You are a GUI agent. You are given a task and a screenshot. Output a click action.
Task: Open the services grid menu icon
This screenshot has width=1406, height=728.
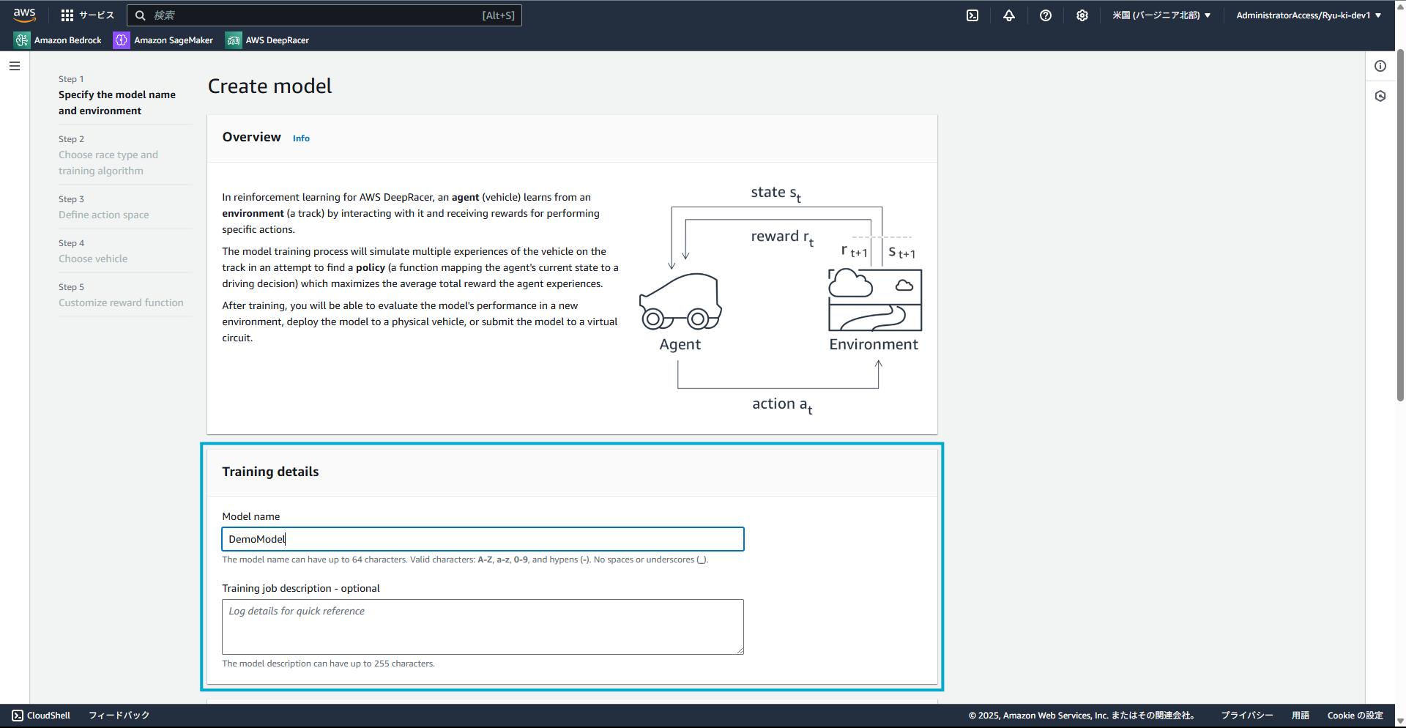[67, 15]
